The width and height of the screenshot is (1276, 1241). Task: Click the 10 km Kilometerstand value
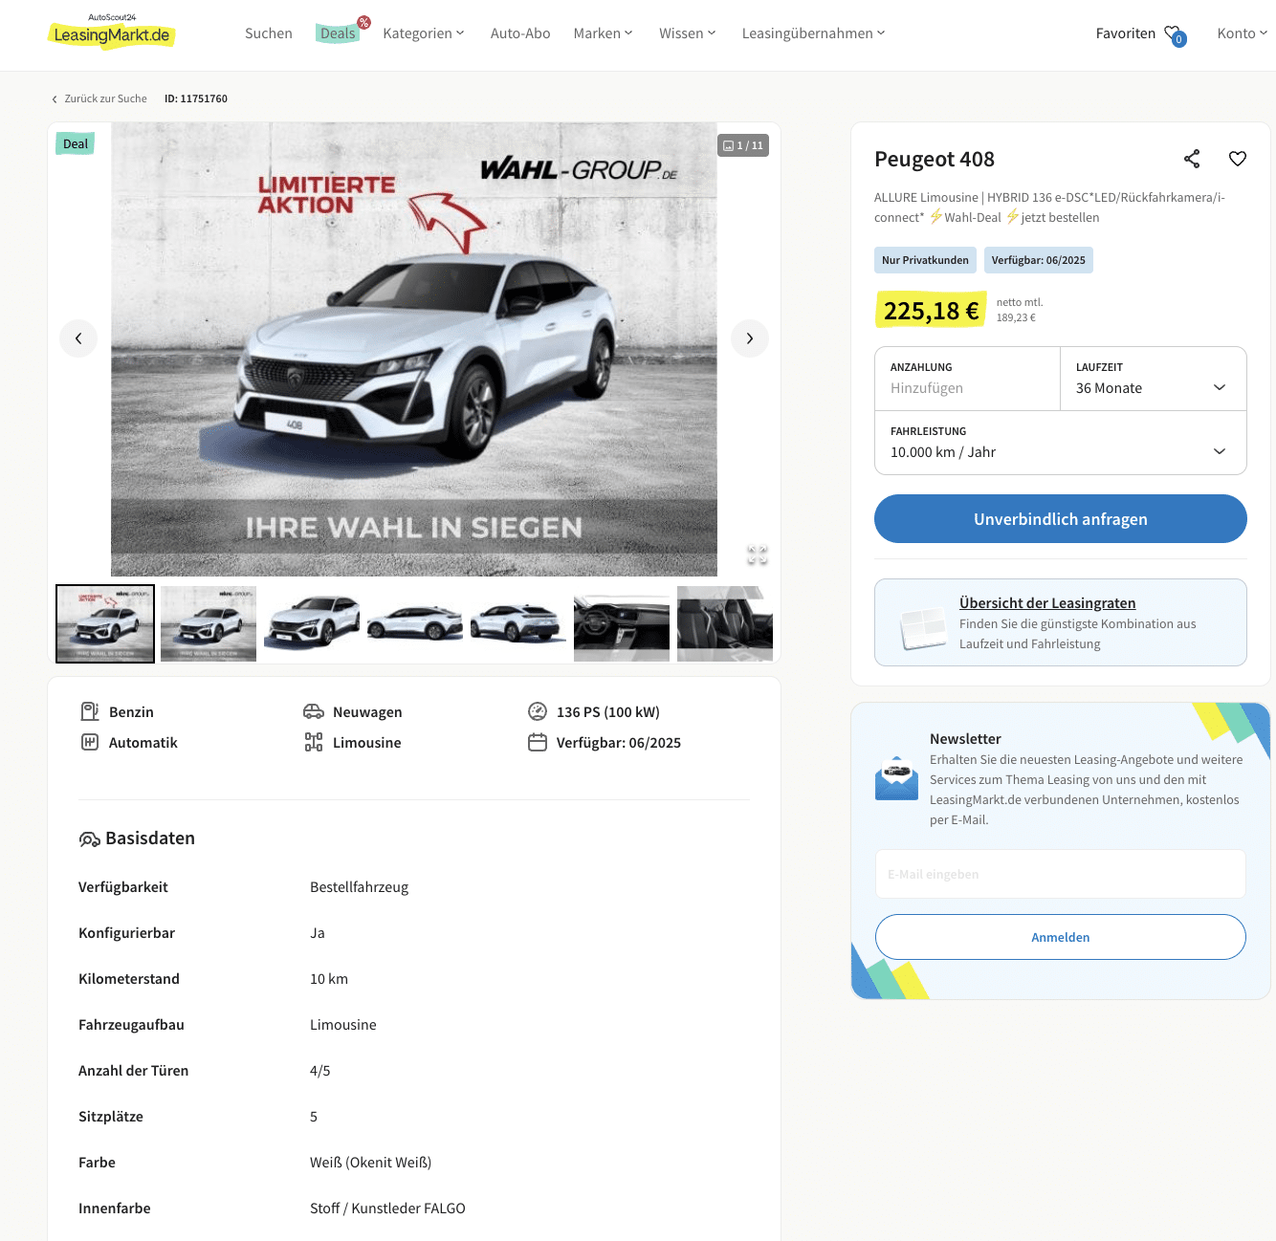pos(329,979)
